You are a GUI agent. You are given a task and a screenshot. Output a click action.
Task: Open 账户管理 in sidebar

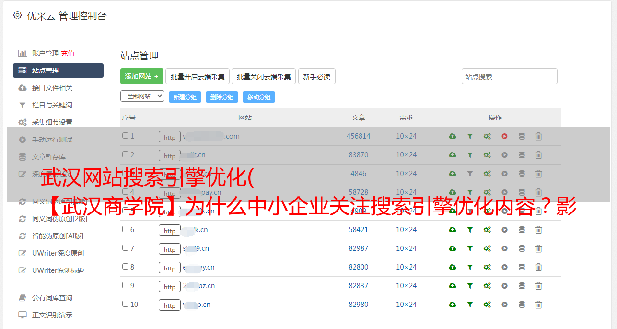pos(45,53)
